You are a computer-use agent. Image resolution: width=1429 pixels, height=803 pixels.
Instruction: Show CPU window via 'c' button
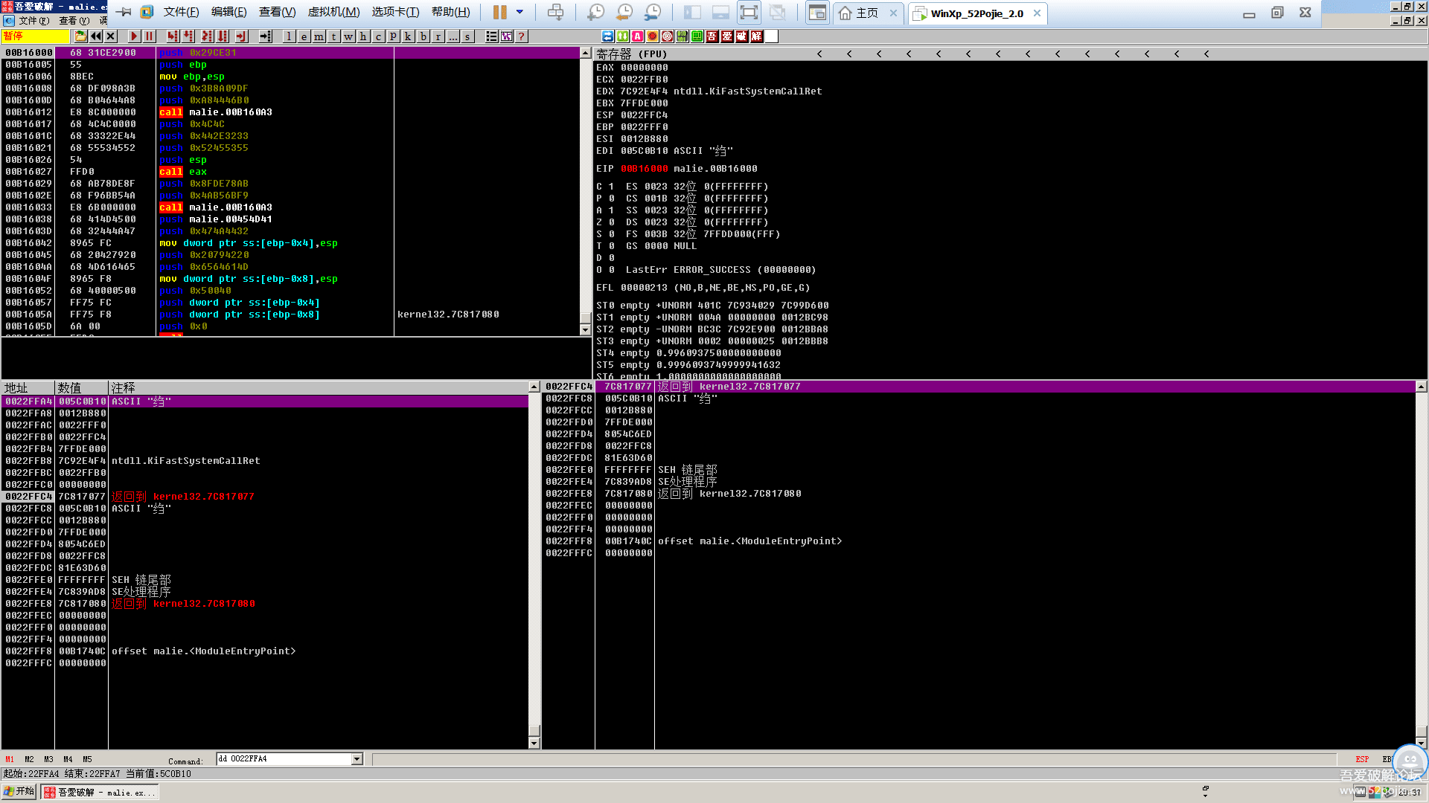pyautogui.click(x=378, y=36)
